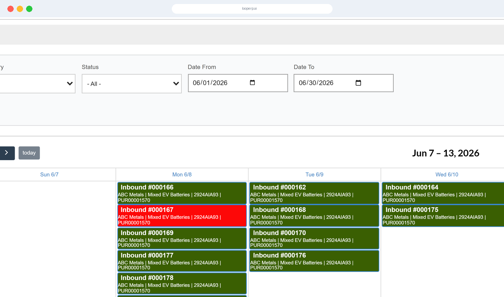
Task: Open event Inbound #000164
Action: [x=443, y=193]
